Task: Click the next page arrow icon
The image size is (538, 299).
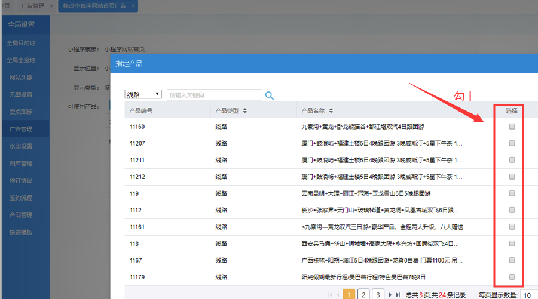Action: click(391, 295)
